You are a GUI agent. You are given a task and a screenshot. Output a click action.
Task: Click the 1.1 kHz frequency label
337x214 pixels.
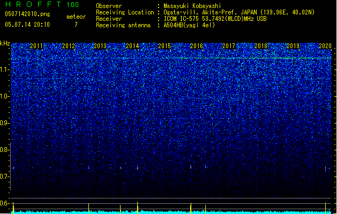tap(5, 70)
